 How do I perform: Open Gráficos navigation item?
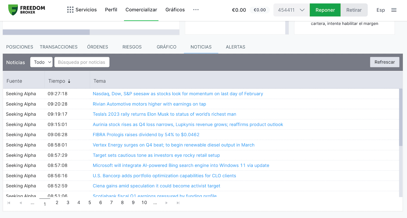(175, 10)
